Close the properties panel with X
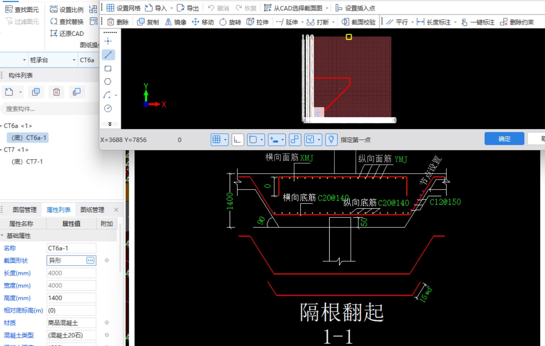Image resolution: width=545 pixels, height=346 pixels. click(116, 210)
